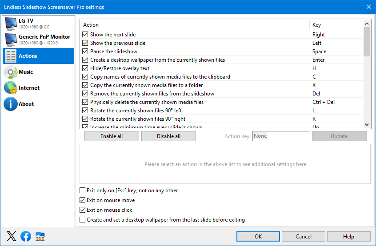Viewport: 376px width, 246px height.
Task: Open Generic PnP Monitor display settings
Action: pos(38,40)
